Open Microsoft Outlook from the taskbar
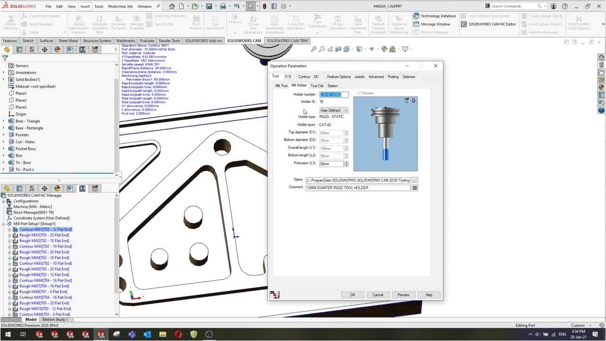 pos(147,334)
